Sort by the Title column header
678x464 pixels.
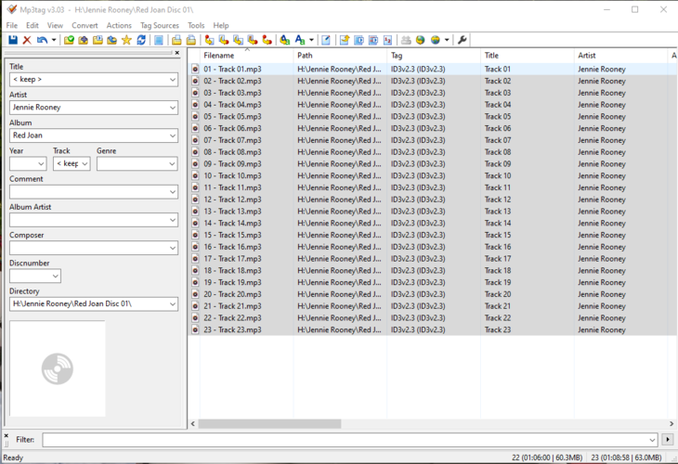[x=528, y=56]
